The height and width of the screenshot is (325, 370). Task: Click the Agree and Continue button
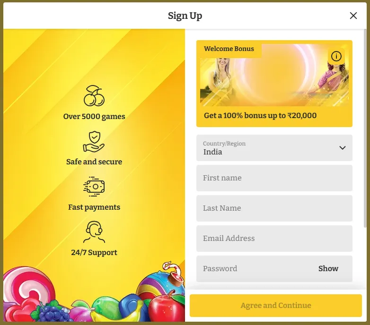[x=276, y=306]
